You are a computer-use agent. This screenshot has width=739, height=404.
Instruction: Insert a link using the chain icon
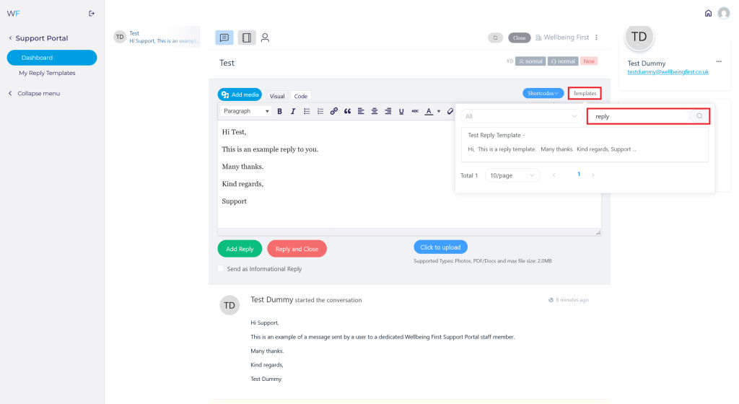point(333,111)
